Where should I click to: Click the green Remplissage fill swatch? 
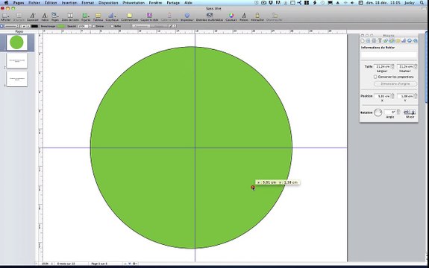click(x=60, y=26)
